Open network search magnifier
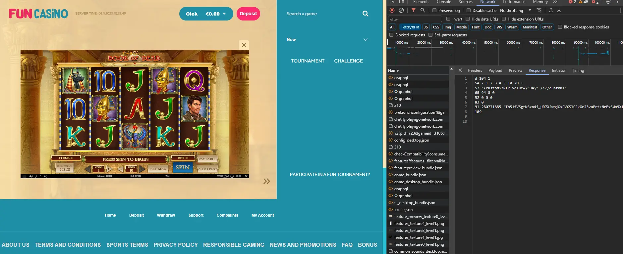The width and height of the screenshot is (623, 254). click(423, 10)
